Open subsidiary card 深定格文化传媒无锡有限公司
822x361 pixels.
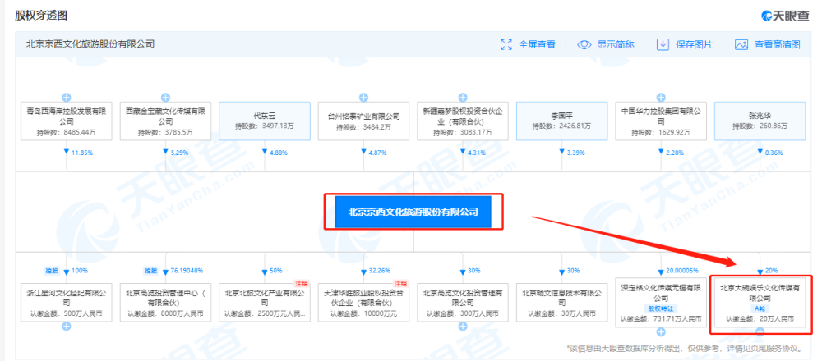click(x=661, y=303)
